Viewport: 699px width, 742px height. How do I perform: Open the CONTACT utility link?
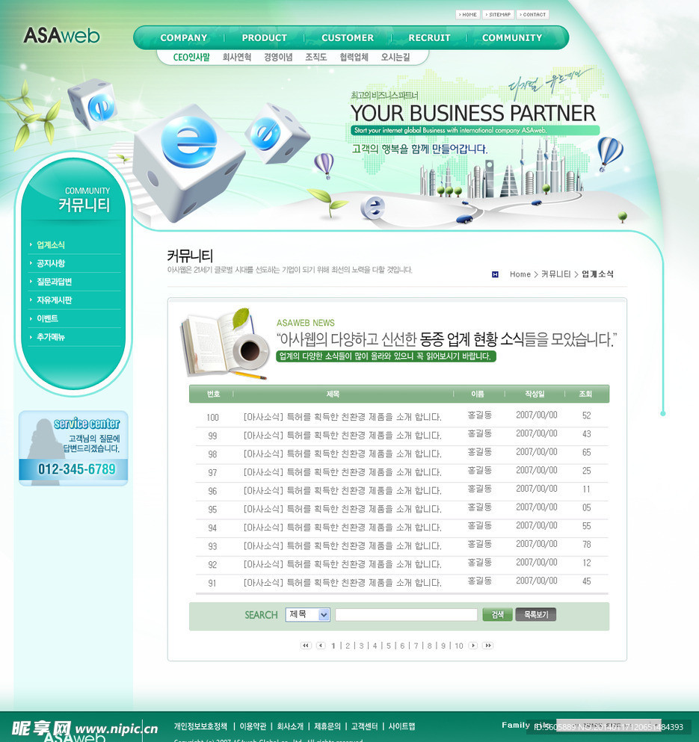[533, 15]
